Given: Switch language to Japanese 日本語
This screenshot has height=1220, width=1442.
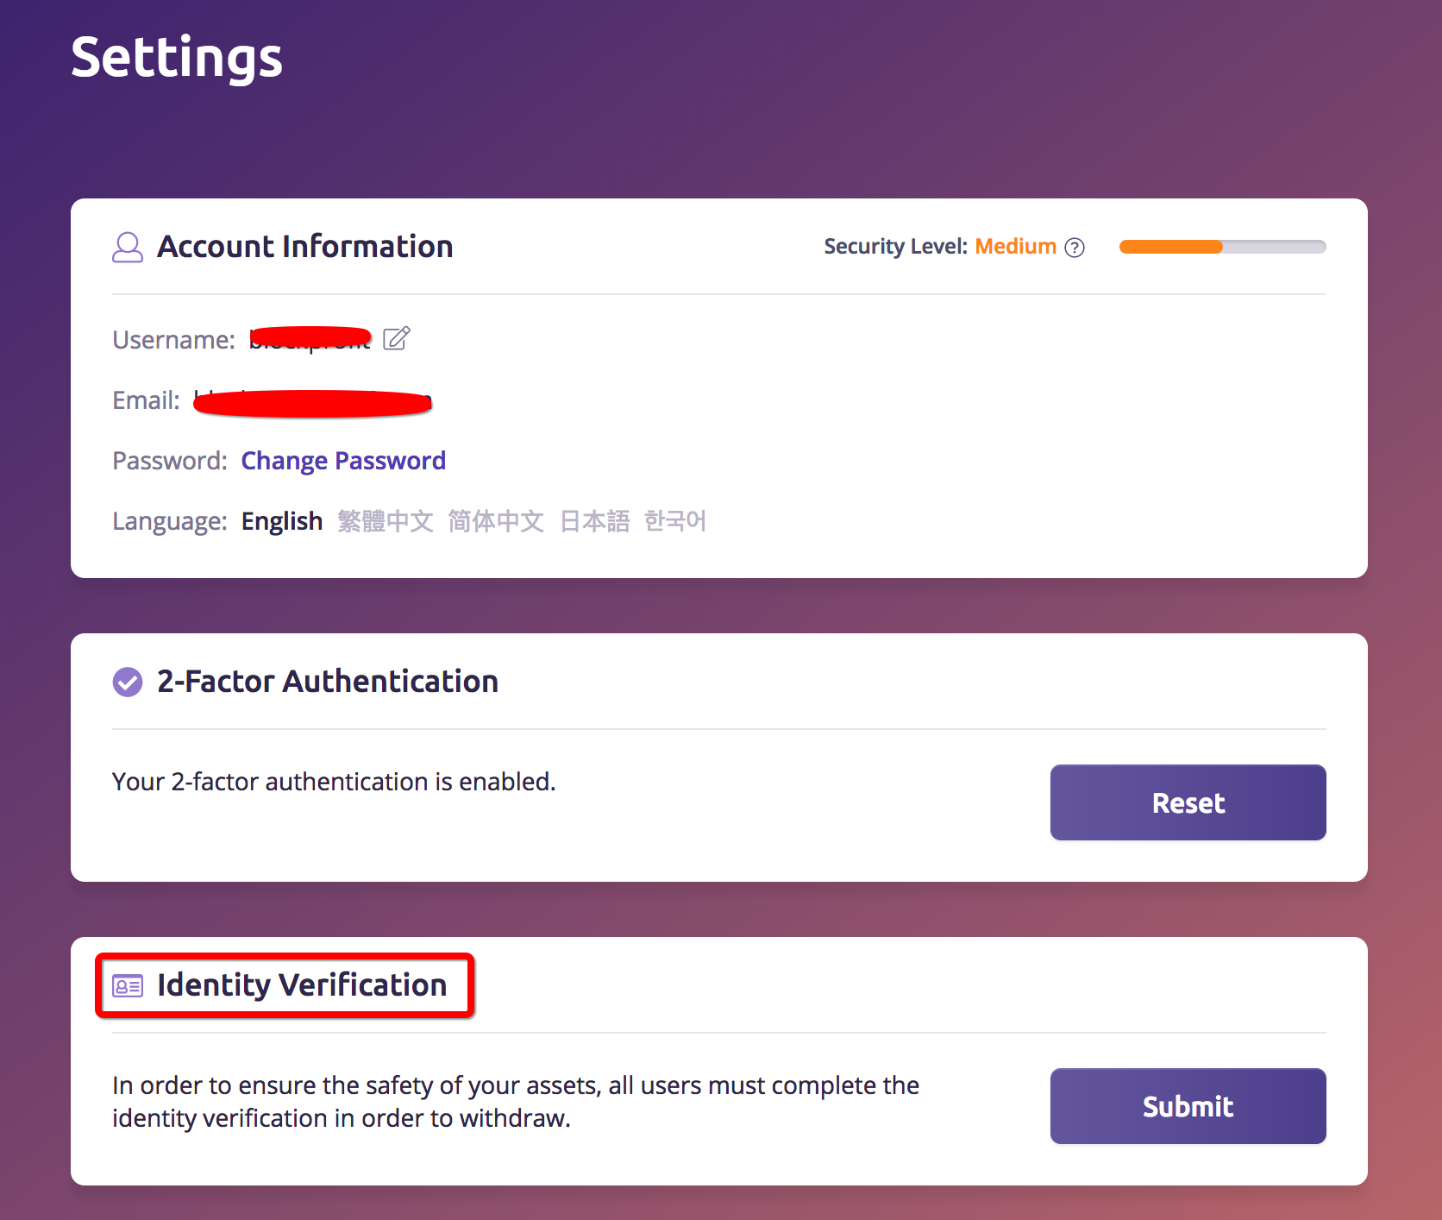Looking at the screenshot, I should (x=595, y=521).
